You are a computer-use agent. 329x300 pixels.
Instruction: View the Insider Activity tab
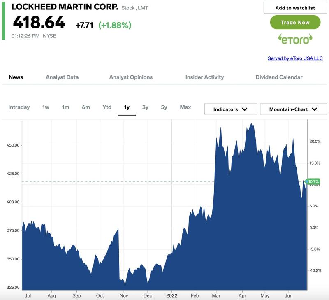click(x=204, y=77)
